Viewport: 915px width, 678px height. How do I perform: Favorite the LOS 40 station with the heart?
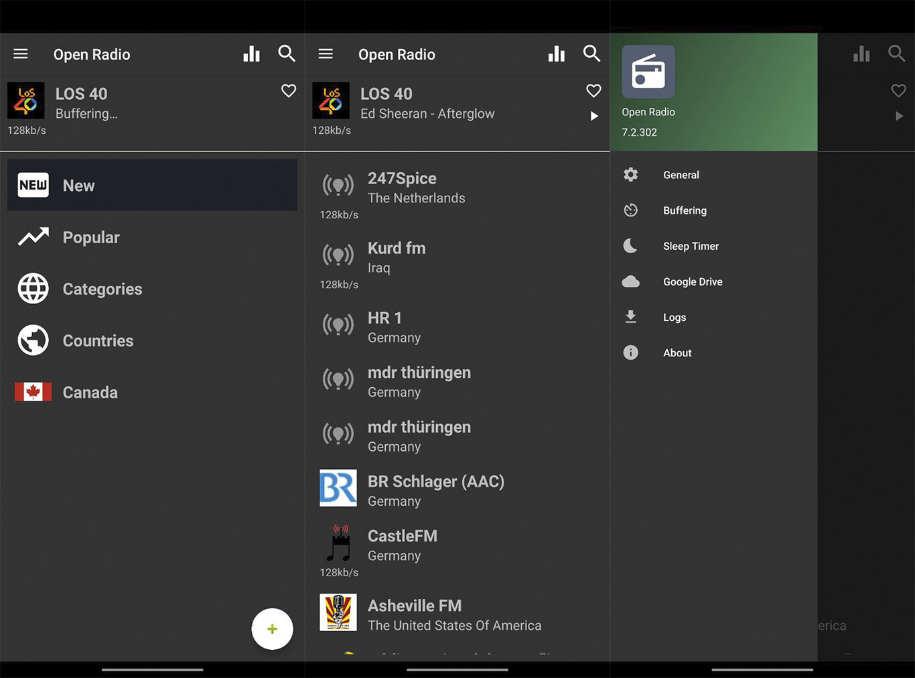(288, 90)
